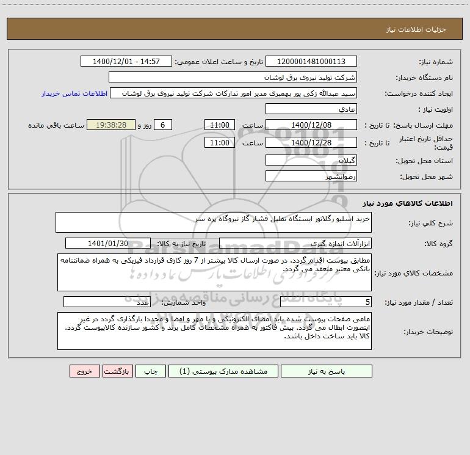
Task: Click the بازگشت back button
Action: coord(117,371)
